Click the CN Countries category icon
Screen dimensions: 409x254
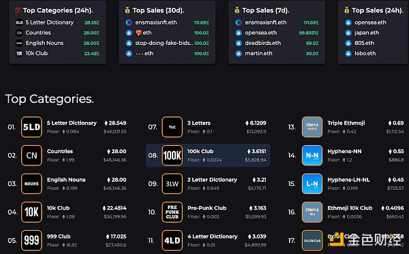coord(31,155)
